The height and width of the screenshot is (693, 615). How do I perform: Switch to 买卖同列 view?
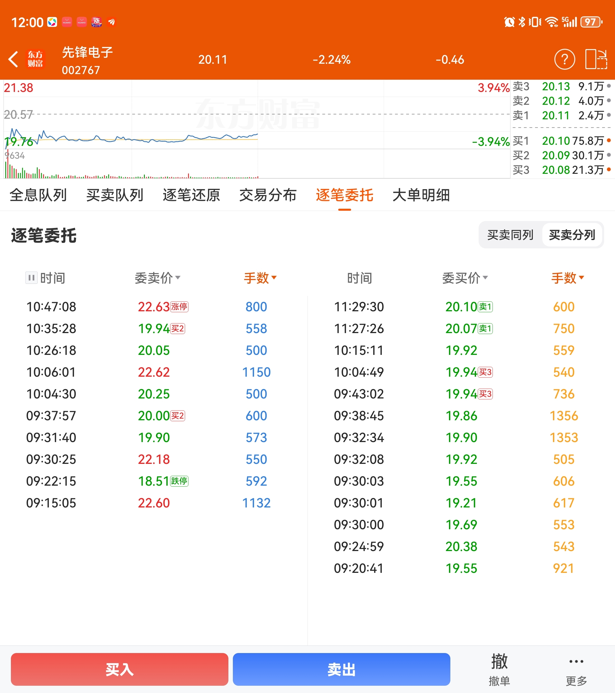click(x=510, y=235)
